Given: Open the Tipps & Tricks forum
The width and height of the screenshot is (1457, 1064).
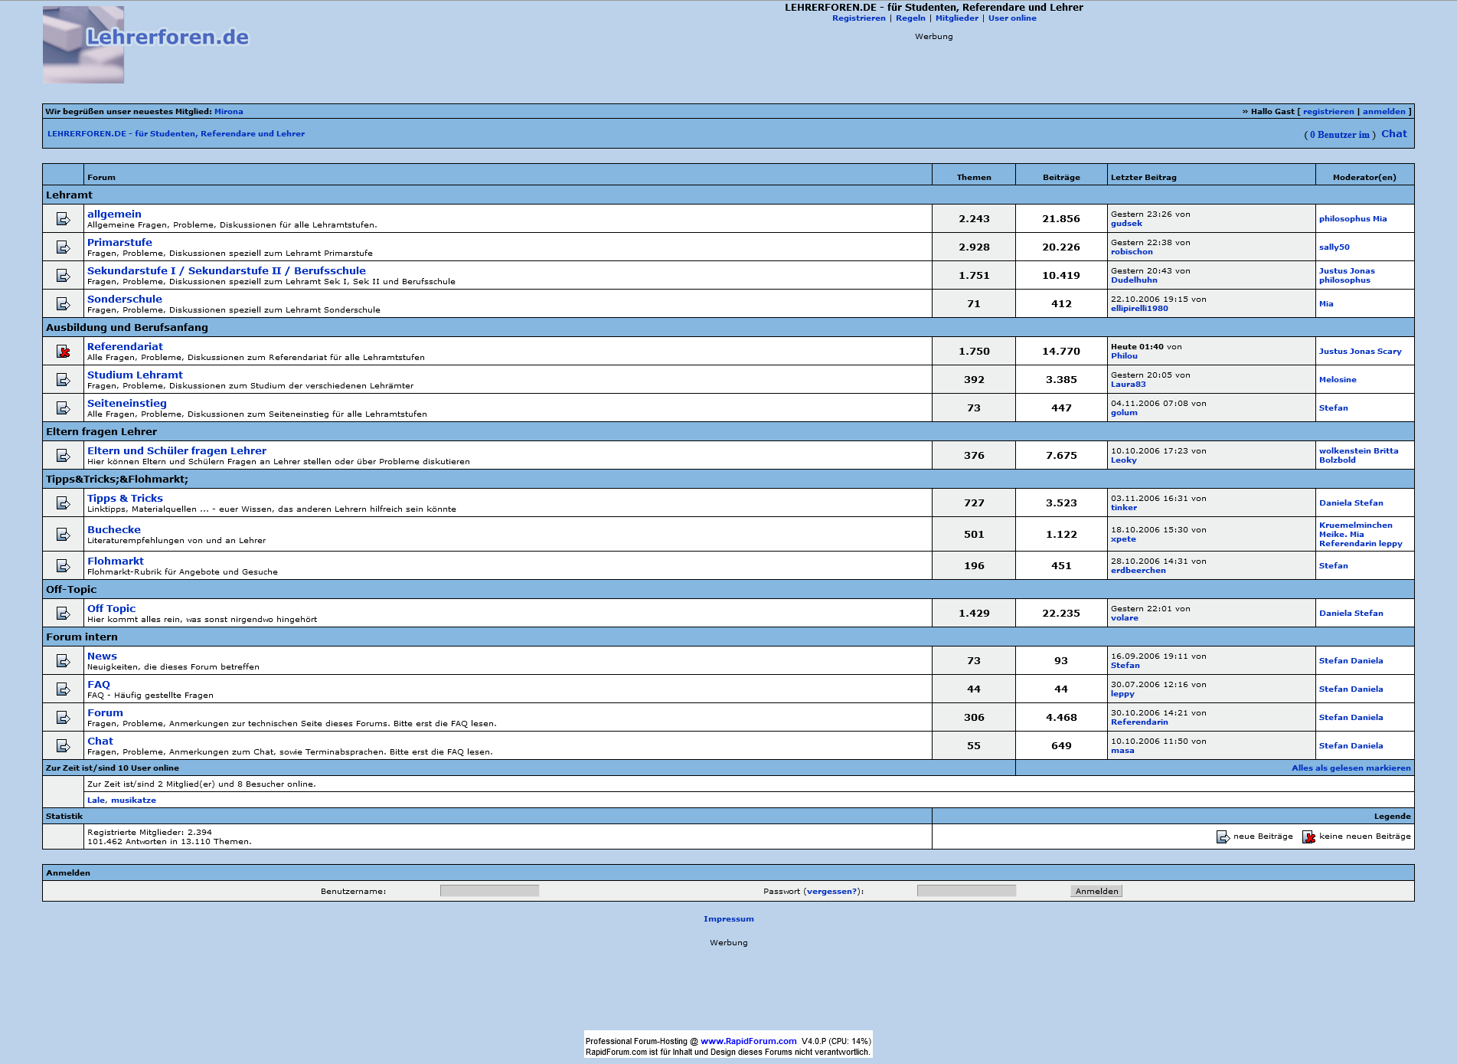Looking at the screenshot, I should coord(125,499).
